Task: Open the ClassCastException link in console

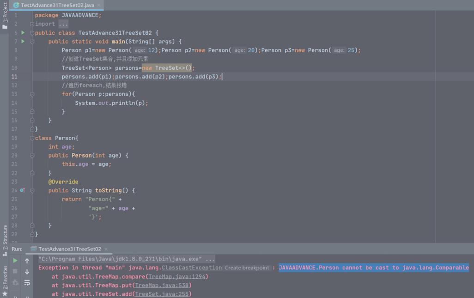Action: (192, 268)
